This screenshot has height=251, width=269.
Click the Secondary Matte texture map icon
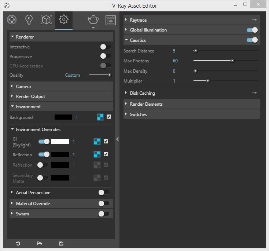point(97,178)
